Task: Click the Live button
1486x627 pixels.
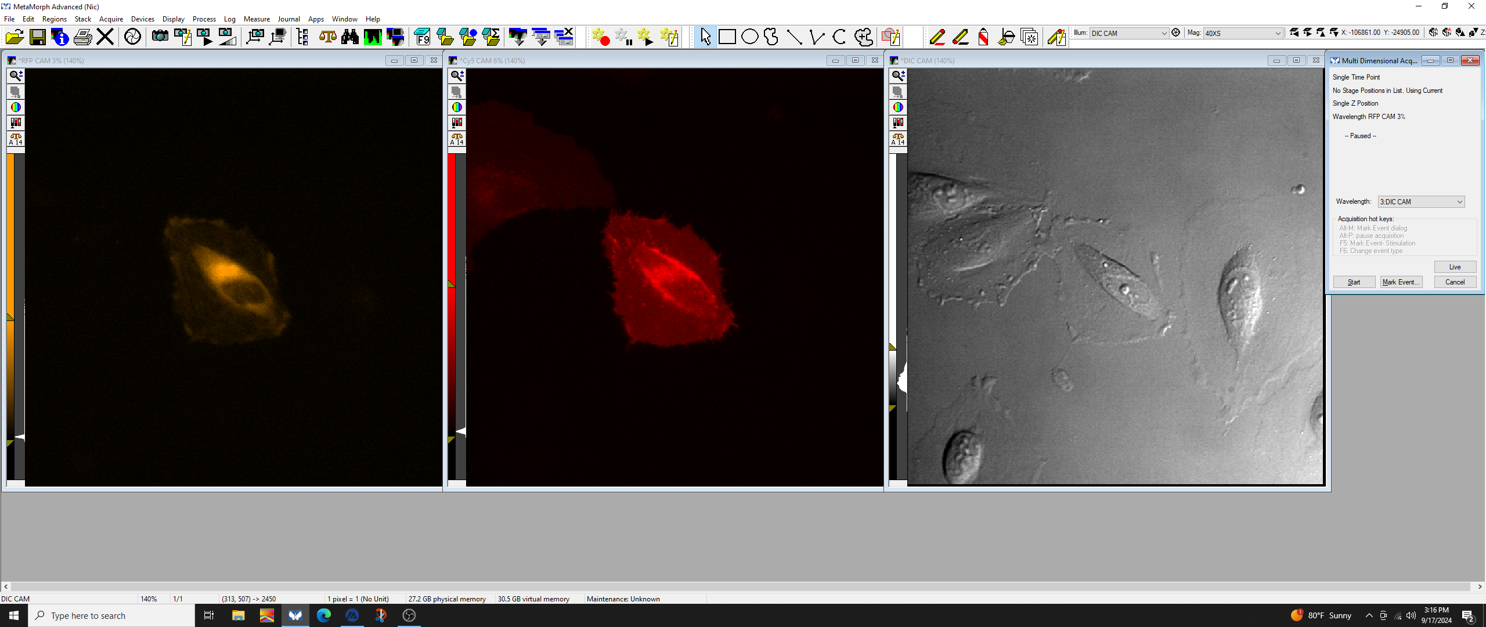Action: tap(1455, 267)
